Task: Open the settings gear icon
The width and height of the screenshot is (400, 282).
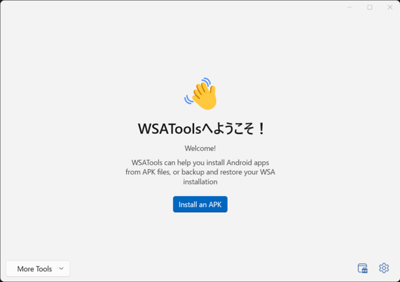Action: [x=384, y=268]
